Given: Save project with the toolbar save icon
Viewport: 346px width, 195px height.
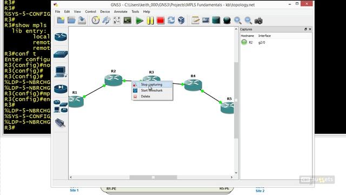Looking at the screenshot, I should (x=82, y=21).
